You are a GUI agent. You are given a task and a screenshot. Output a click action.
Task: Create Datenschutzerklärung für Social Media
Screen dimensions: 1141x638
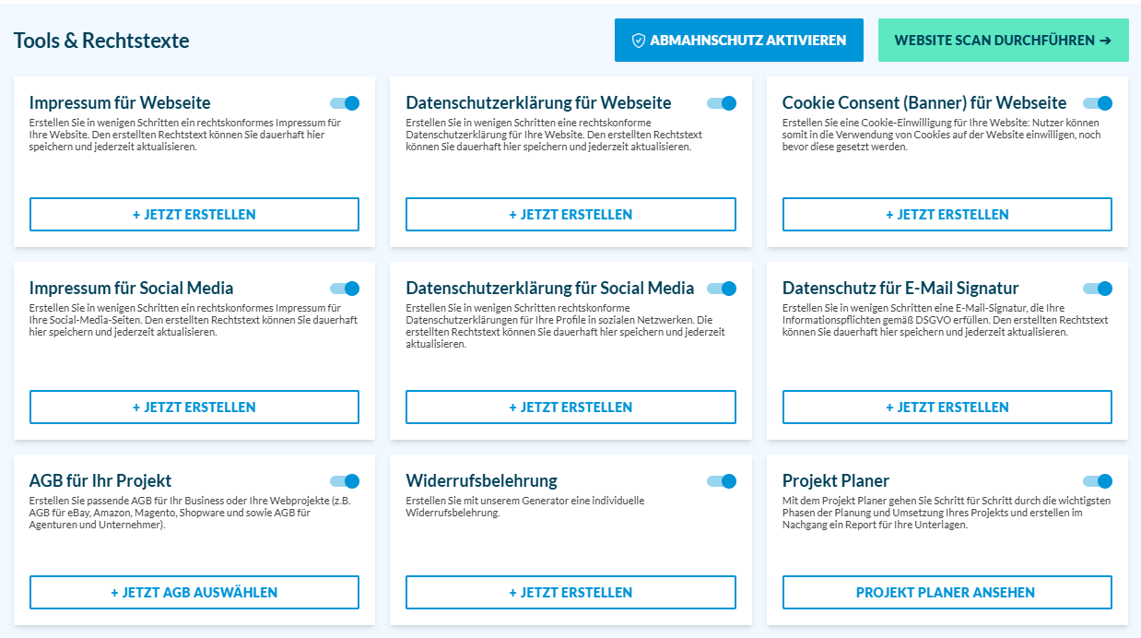click(x=570, y=407)
